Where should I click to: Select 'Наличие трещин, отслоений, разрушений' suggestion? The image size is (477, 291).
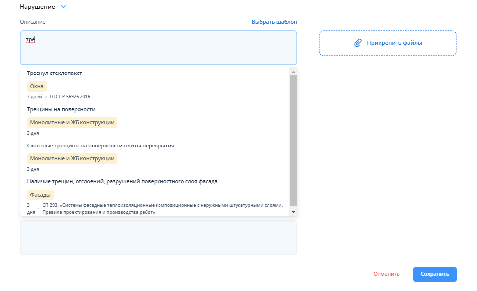tap(122, 181)
